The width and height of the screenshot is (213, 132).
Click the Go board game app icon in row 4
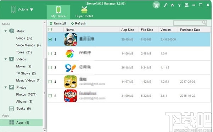[x=71, y=82]
